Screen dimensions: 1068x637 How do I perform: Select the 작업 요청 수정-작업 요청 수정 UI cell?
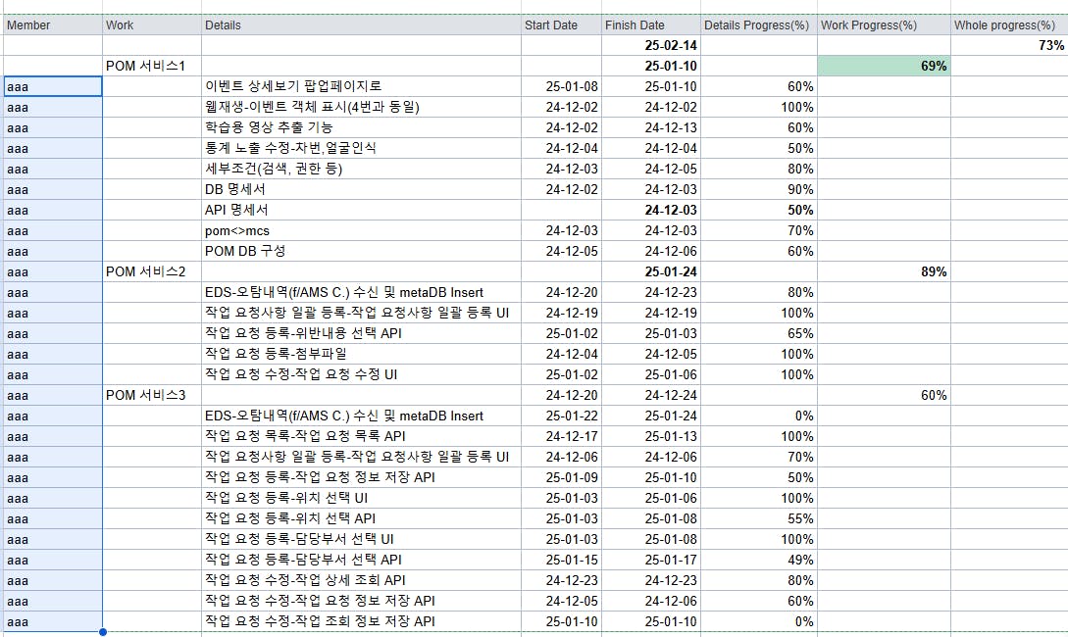(361, 375)
